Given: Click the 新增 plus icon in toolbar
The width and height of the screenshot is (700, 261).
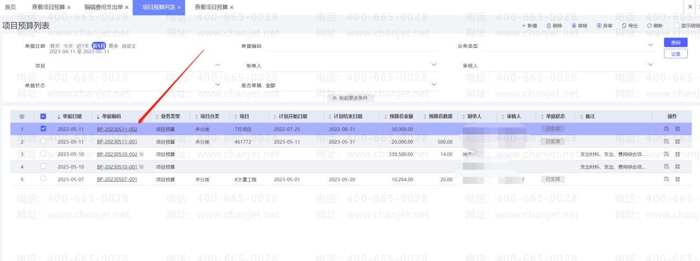Looking at the screenshot, I should pyautogui.click(x=524, y=26).
